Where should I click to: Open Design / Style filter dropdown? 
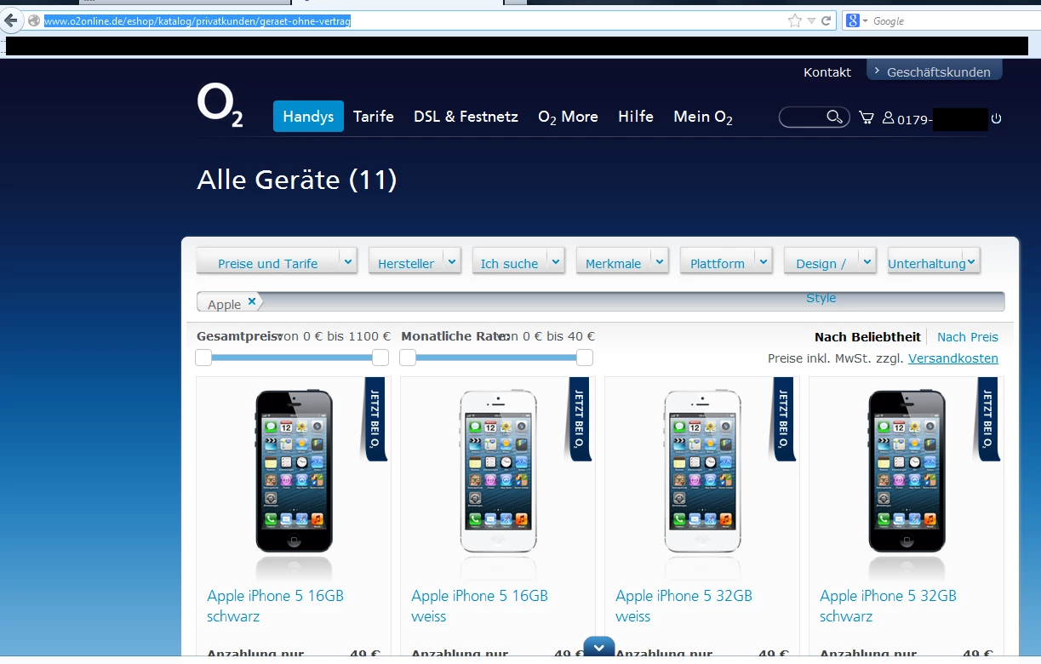click(830, 261)
